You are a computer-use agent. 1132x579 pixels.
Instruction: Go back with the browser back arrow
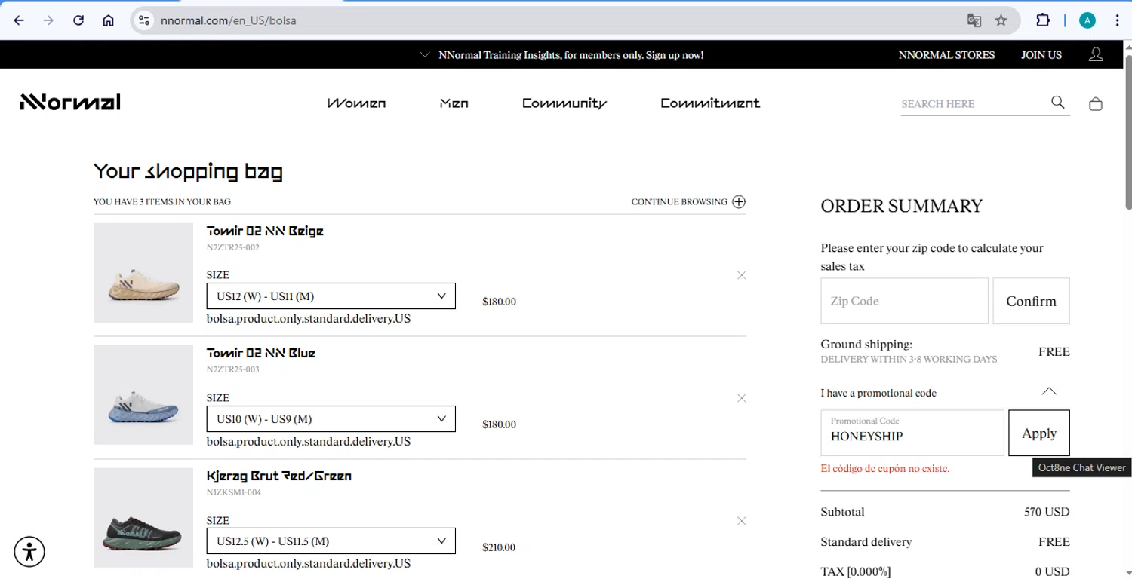(x=19, y=20)
